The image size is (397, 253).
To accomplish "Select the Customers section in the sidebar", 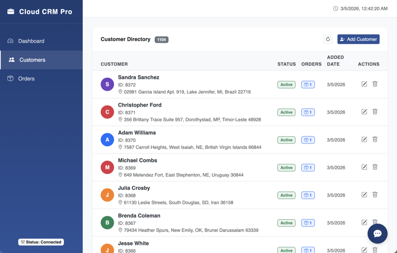I will [x=32, y=60].
